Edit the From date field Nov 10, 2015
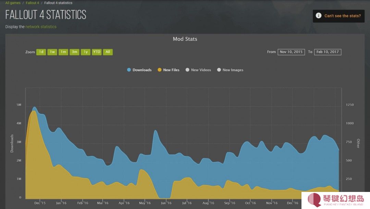Screen dimensions: 370x209 (x=291, y=52)
